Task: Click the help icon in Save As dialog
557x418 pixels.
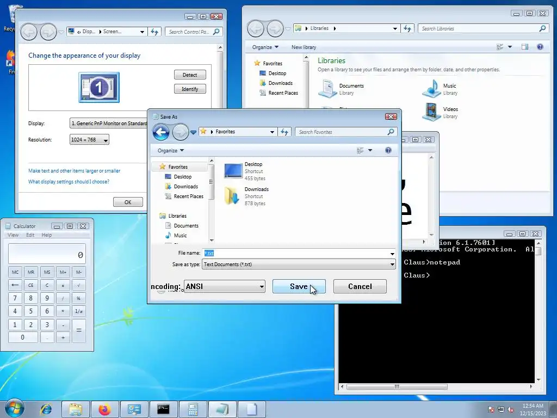Action: [388, 150]
